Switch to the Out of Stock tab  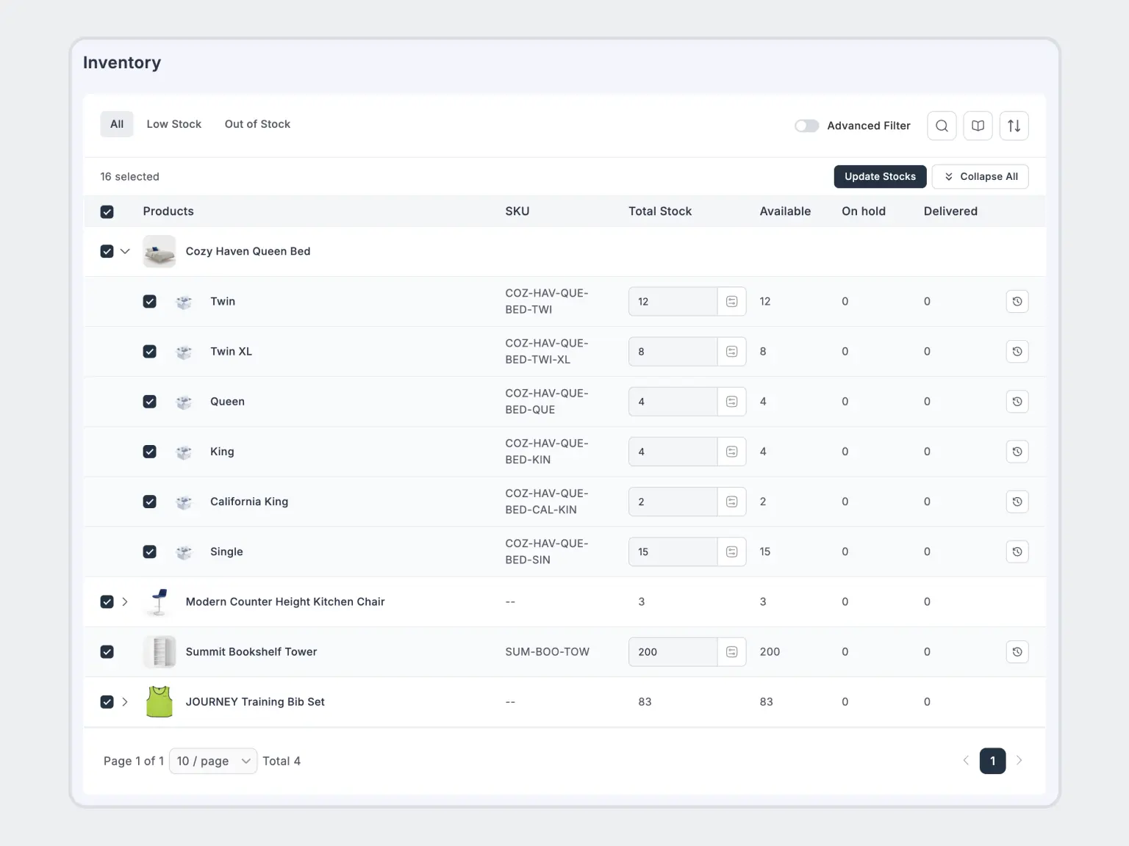click(x=257, y=124)
